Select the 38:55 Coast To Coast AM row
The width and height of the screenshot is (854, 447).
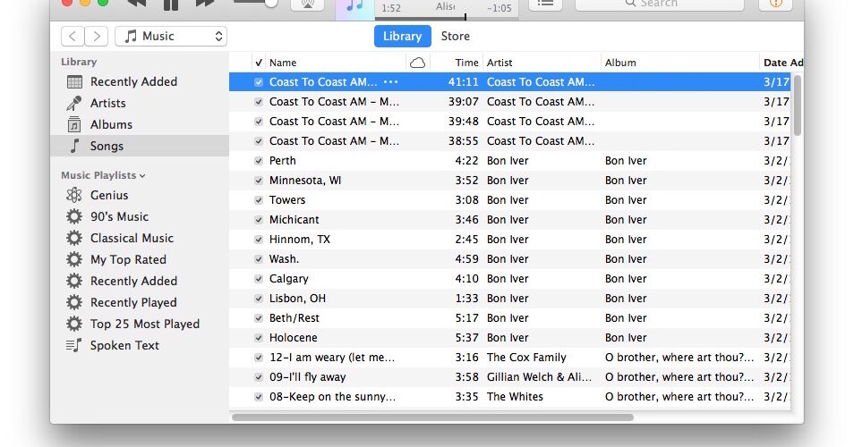point(509,141)
